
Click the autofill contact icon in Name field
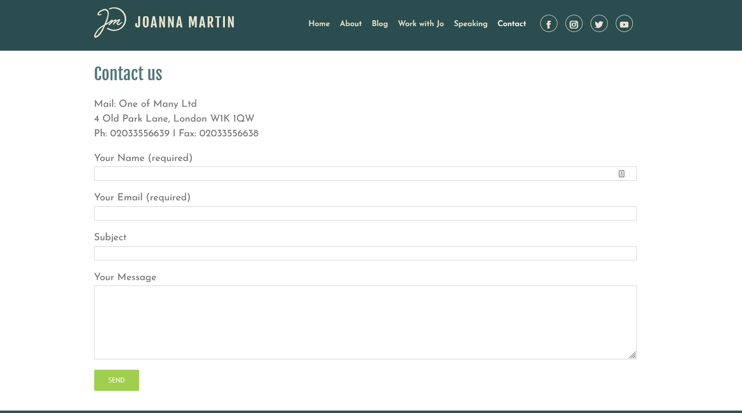[x=622, y=174]
